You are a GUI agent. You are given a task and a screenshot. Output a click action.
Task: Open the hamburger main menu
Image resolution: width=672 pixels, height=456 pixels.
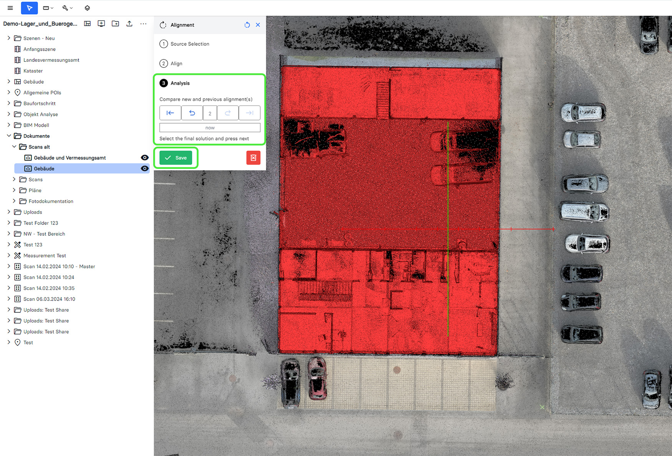coord(10,8)
